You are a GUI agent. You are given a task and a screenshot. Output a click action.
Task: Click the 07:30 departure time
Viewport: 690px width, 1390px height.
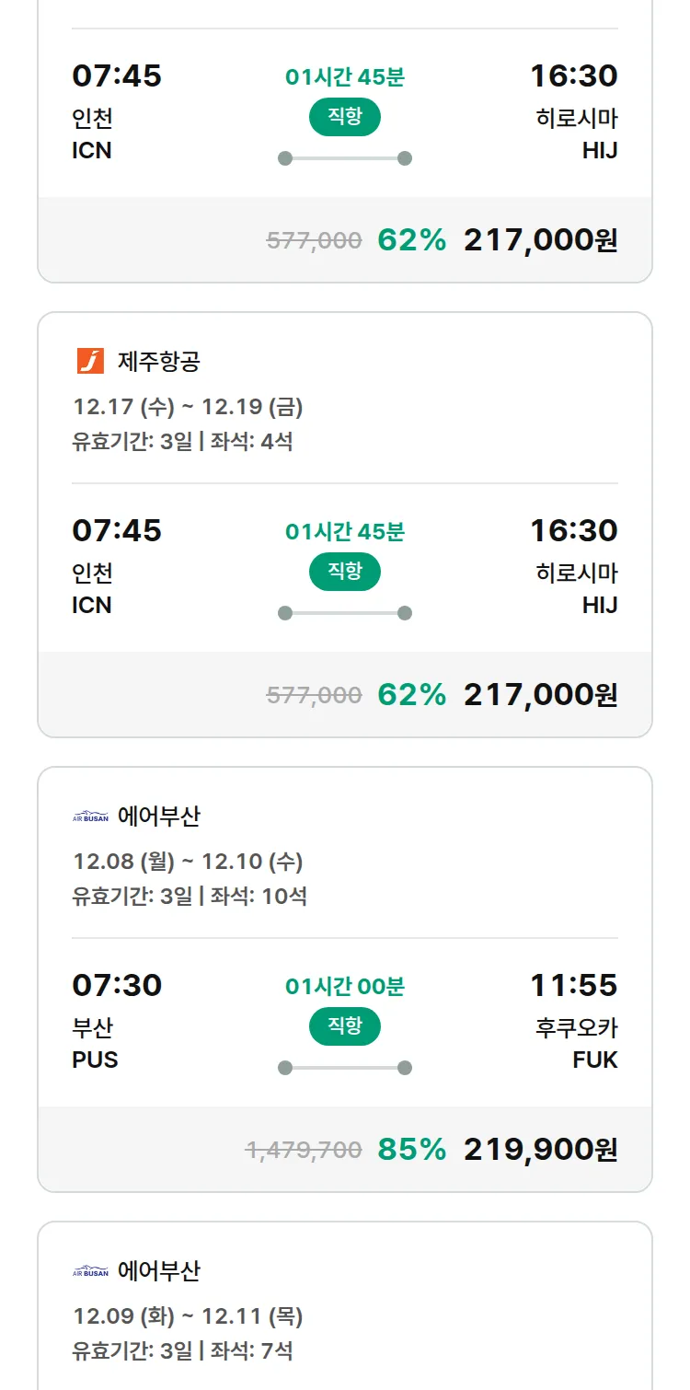pos(117,985)
